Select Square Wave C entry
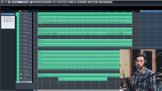This screenshot has width=162, height=91. tap(9, 20)
